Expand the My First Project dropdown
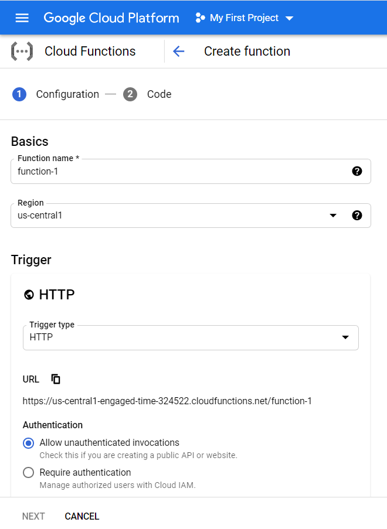This screenshot has width=387, height=529. tap(290, 18)
